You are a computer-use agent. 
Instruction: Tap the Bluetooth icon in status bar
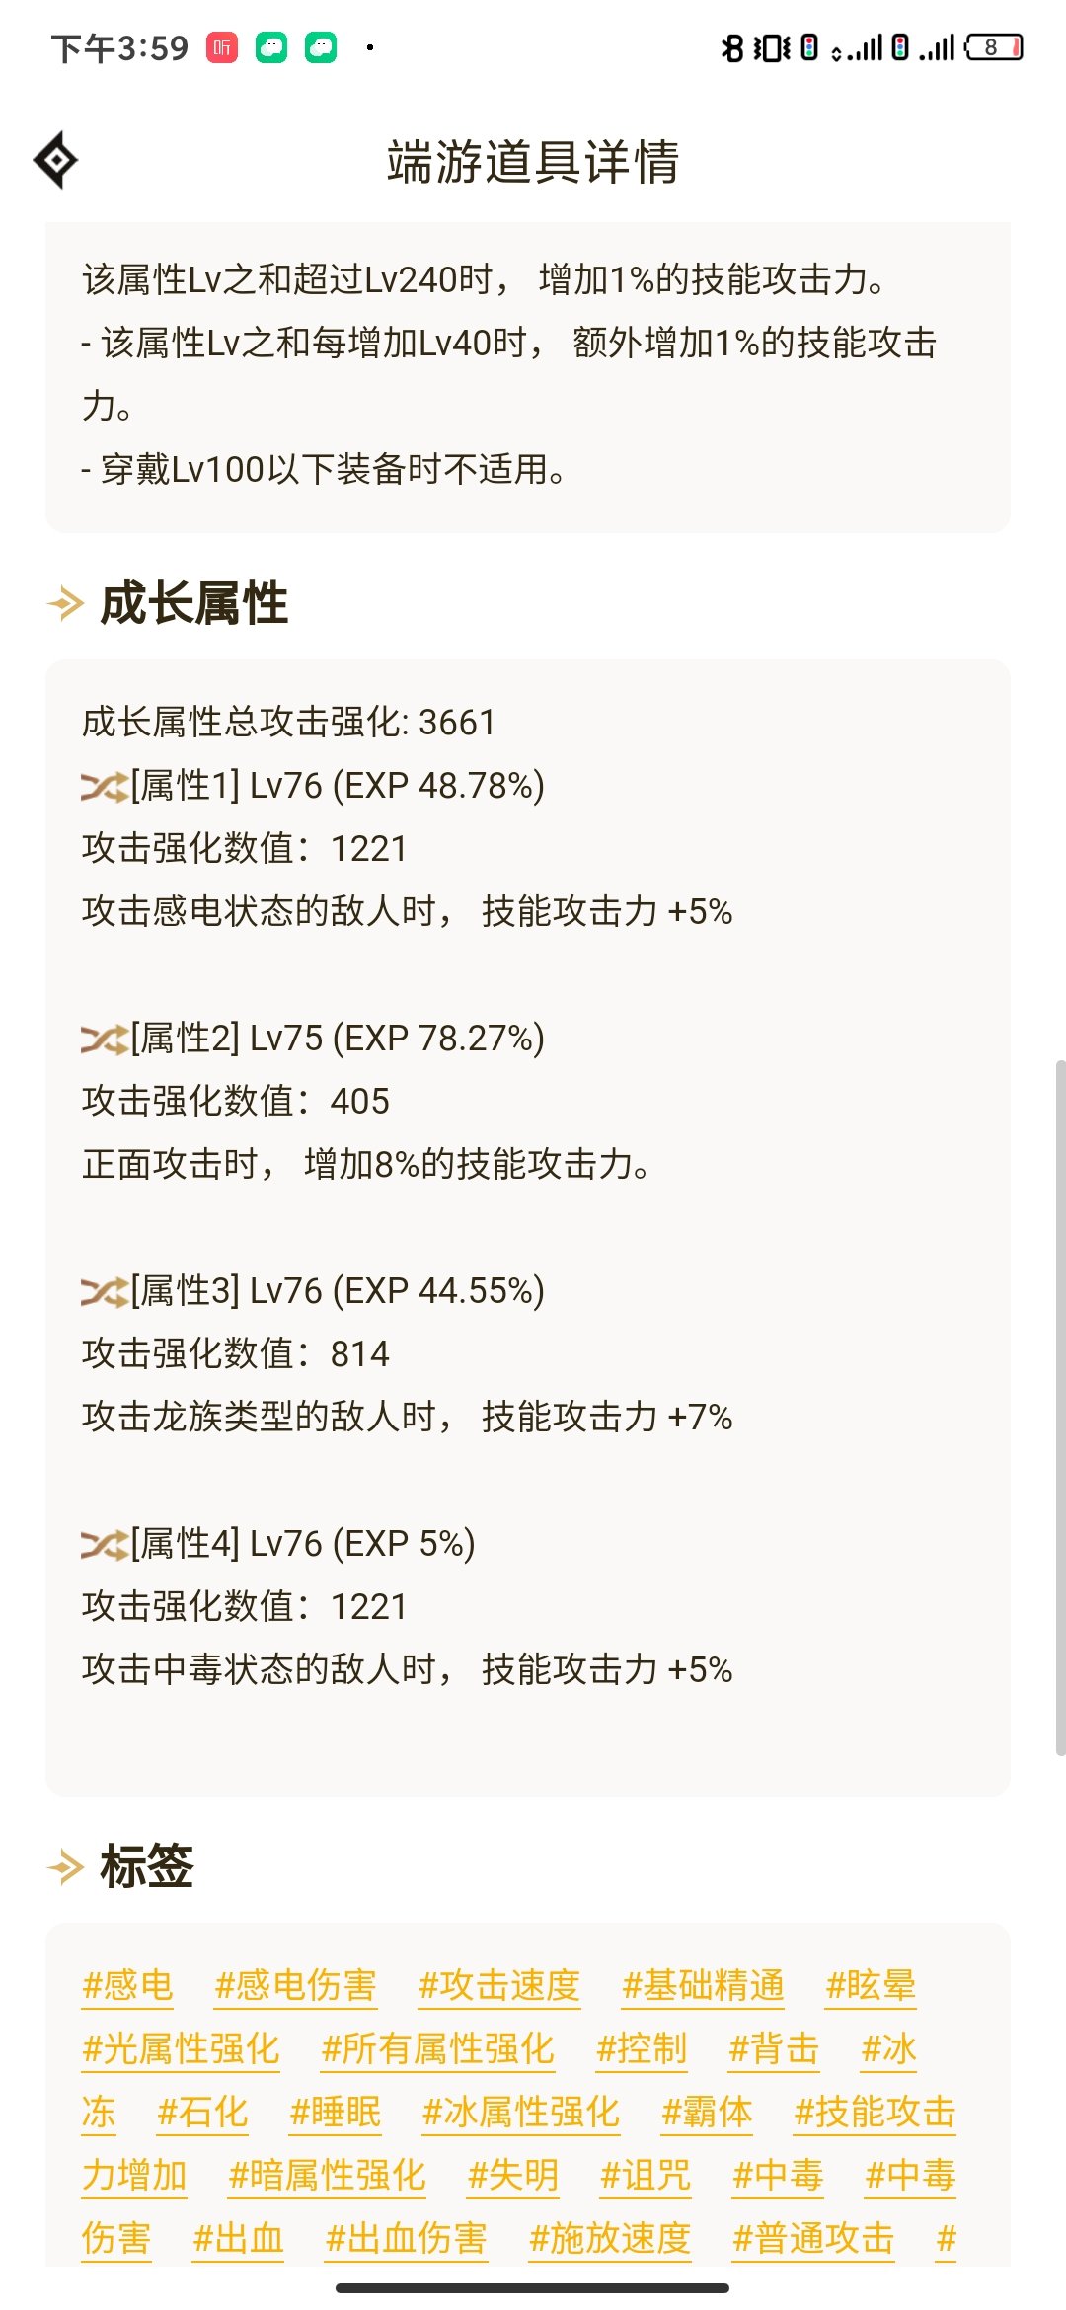731,47
